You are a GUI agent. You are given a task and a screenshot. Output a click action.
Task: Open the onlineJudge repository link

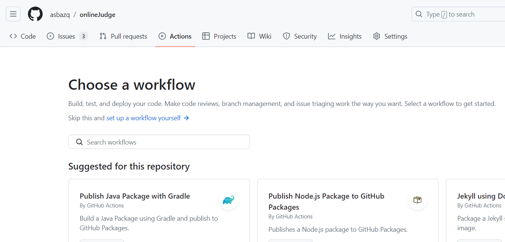97,14
